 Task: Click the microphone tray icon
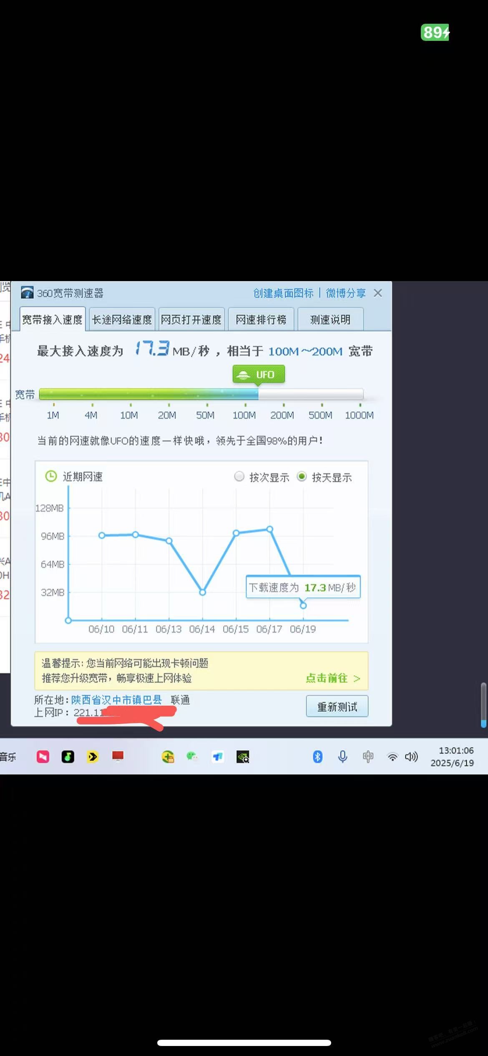click(342, 757)
